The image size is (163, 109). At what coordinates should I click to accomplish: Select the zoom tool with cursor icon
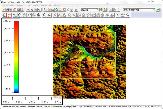(x=45, y=10)
